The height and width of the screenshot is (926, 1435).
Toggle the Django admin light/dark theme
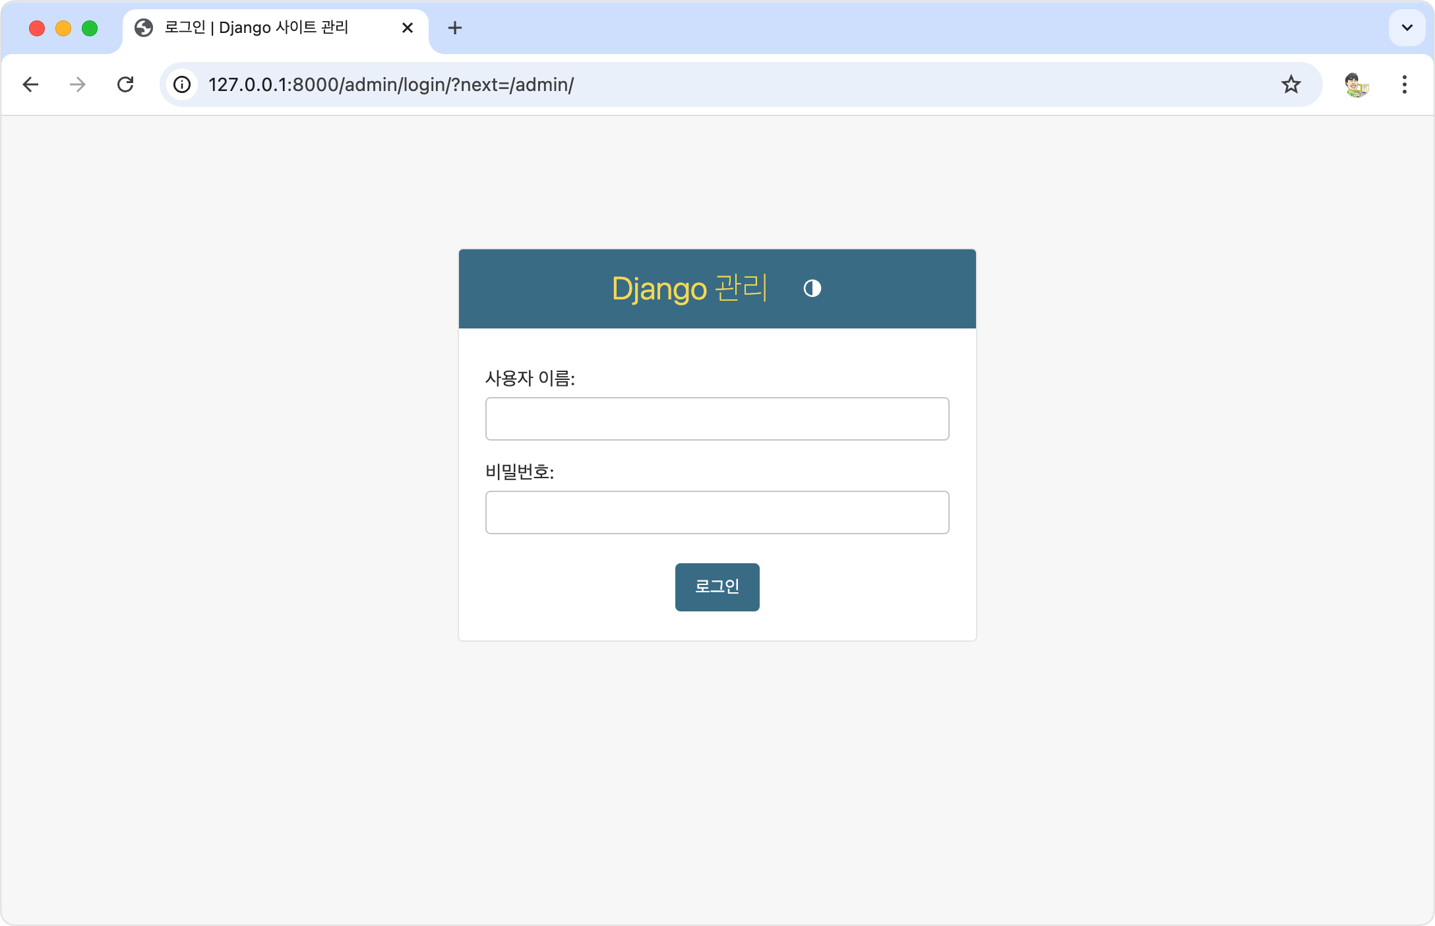[x=812, y=288]
